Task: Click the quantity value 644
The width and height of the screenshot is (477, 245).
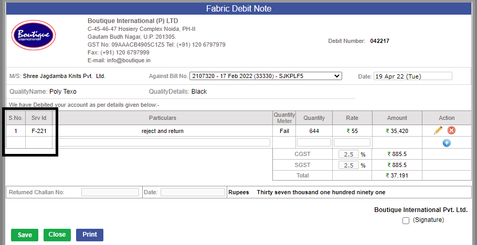Action: [x=314, y=131]
